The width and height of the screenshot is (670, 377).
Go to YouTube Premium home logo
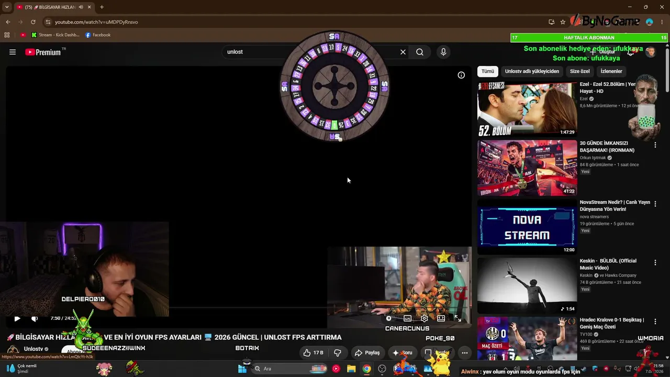(x=42, y=52)
